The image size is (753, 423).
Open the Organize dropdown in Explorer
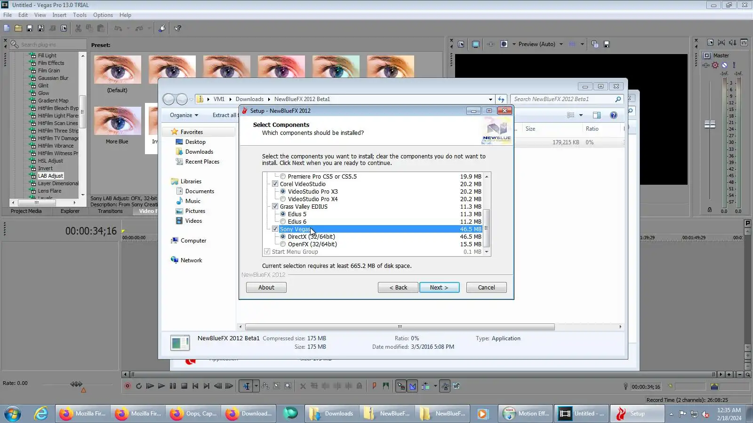point(184,115)
